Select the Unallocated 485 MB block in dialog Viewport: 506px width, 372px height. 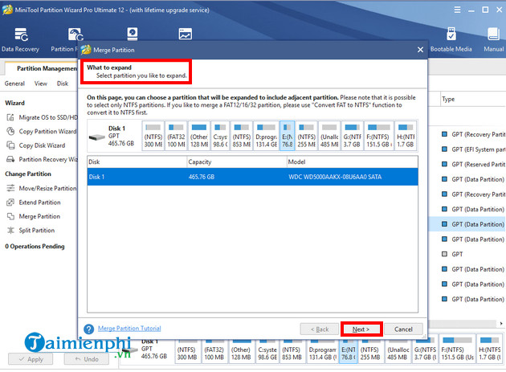[329, 136]
